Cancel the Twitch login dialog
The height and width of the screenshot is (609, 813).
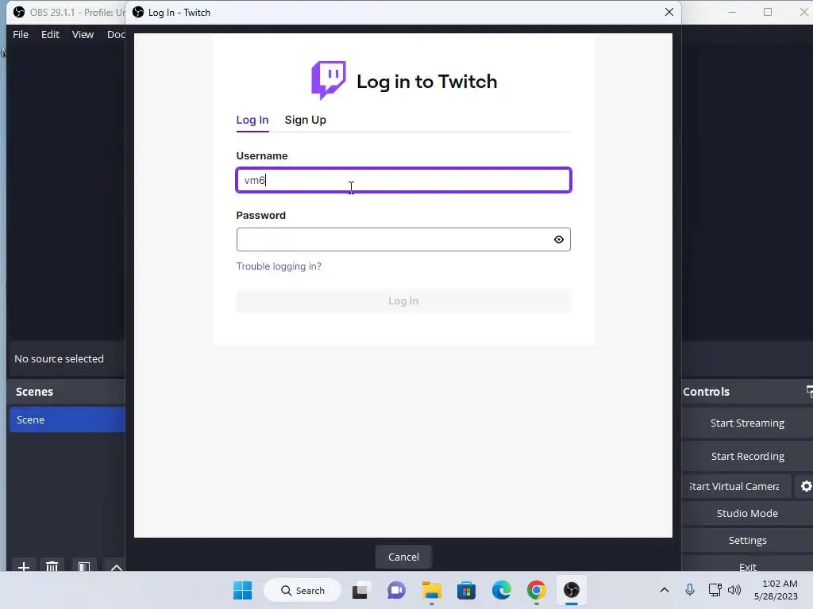click(x=403, y=557)
